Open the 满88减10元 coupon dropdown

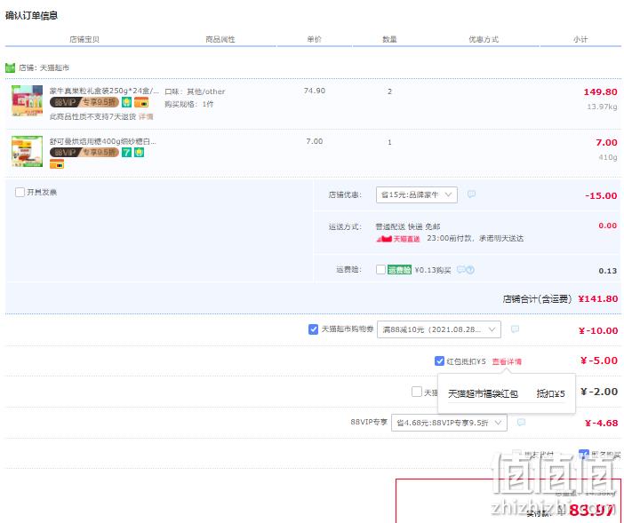[438, 329]
